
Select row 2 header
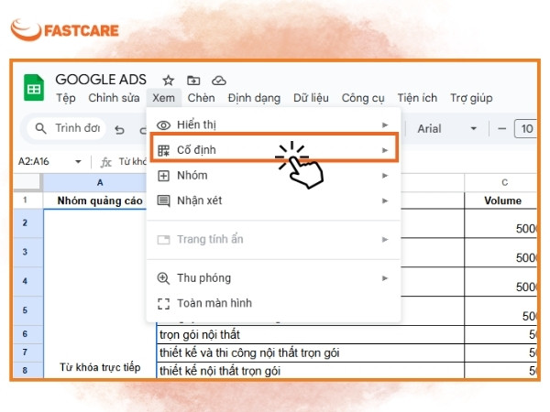point(28,223)
